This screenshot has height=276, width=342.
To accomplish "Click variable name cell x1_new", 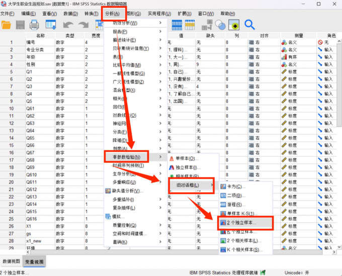I will tap(40, 241).
